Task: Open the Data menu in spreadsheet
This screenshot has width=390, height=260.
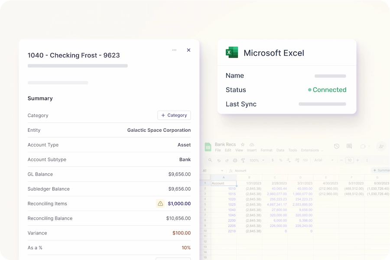Action: 280,150
